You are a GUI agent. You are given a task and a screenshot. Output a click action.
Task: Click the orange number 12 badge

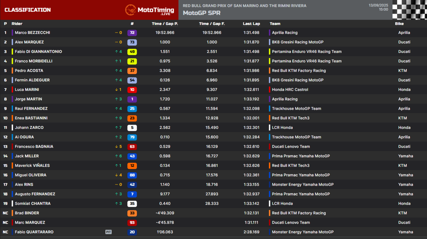click(x=132, y=166)
